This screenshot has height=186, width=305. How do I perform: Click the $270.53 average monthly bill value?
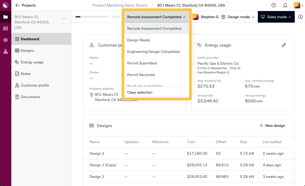206,86
